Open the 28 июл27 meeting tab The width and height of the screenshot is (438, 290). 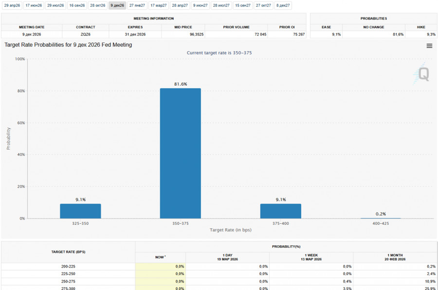pos(221,5)
